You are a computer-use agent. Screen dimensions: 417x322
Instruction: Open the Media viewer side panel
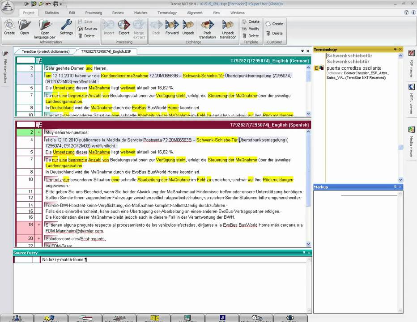click(412, 143)
